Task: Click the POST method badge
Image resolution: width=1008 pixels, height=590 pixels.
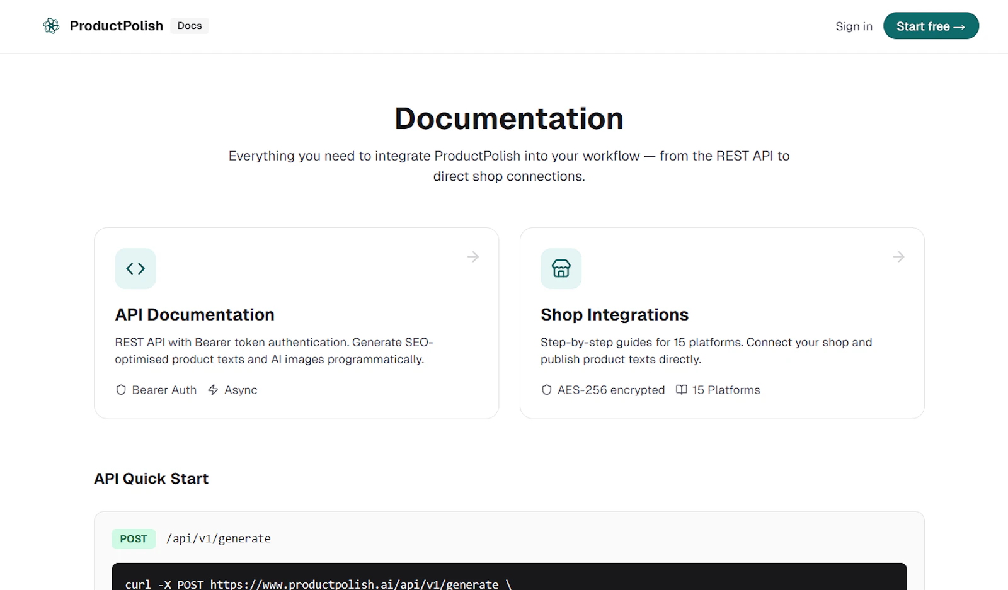Action: [x=134, y=539]
